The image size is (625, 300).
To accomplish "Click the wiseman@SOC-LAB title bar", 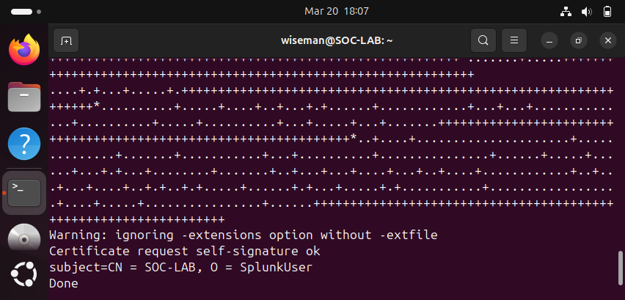I will pyautogui.click(x=339, y=40).
